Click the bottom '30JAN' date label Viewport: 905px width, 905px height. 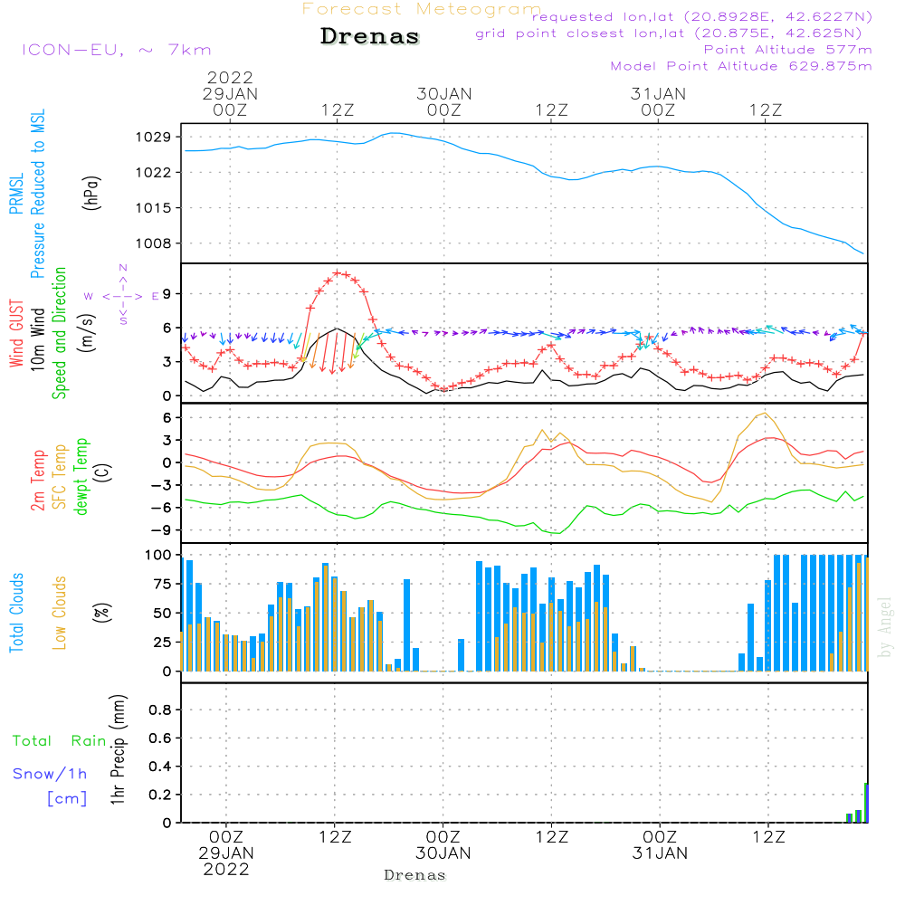(x=443, y=853)
